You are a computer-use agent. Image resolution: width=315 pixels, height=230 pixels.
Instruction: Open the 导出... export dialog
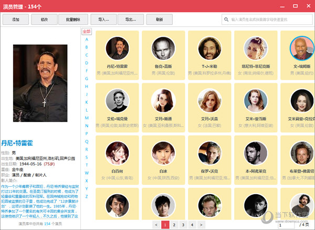tap(131, 19)
